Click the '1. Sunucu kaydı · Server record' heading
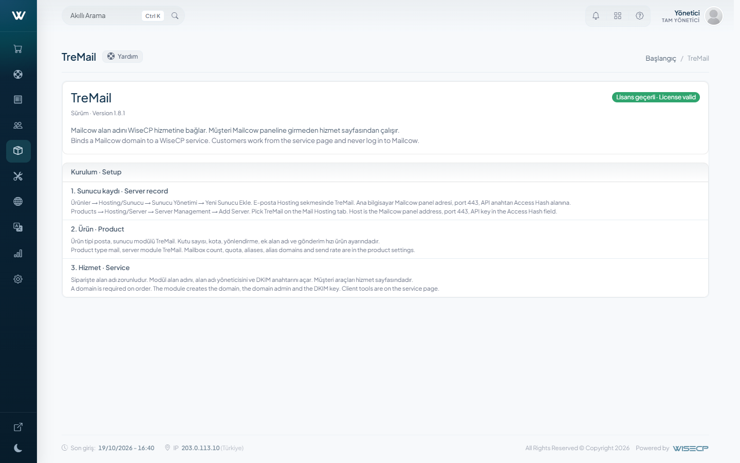The image size is (740, 463). tap(119, 191)
